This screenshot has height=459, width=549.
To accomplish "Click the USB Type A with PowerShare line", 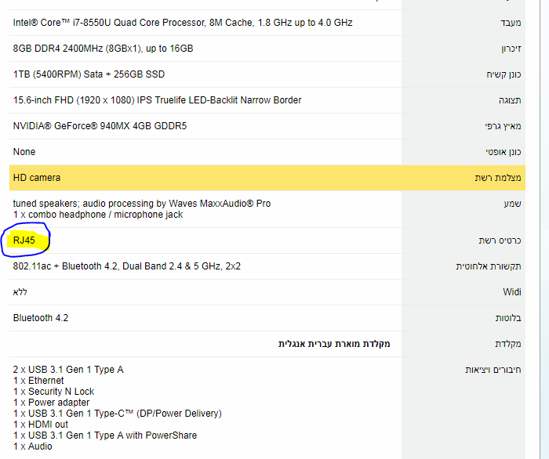I will (105, 436).
